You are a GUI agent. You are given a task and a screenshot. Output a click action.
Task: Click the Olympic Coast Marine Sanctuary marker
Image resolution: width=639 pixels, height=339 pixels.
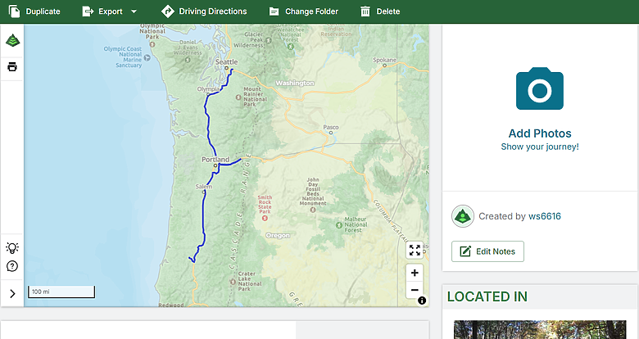click(x=147, y=58)
